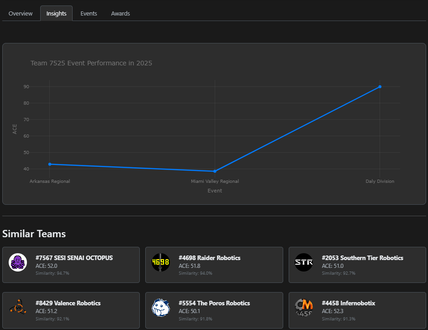Open #5554 The Poros Robotics team link
Image resolution: width=428 pixels, height=330 pixels.
[214, 303]
